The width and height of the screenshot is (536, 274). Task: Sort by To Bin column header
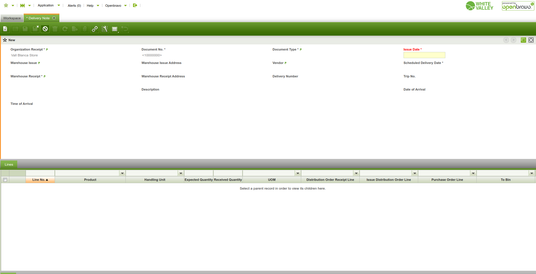pyautogui.click(x=506, y=180)
